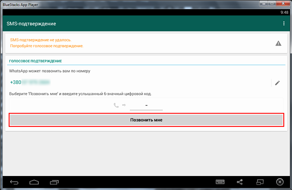Maximize the BlueStacks App Player window
Viewport: 292px width, 190px height.
[272, 3]
